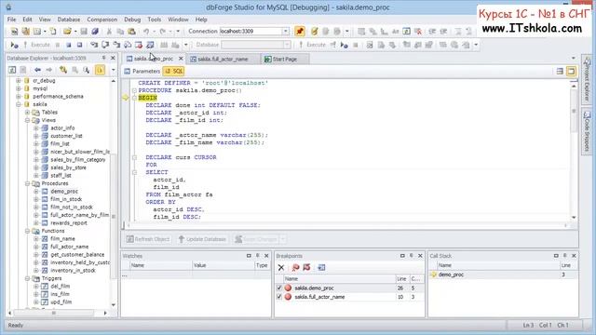Click the split view layout icon
Image resolution: width=596 pixels, height=335 pixels.
560,71
